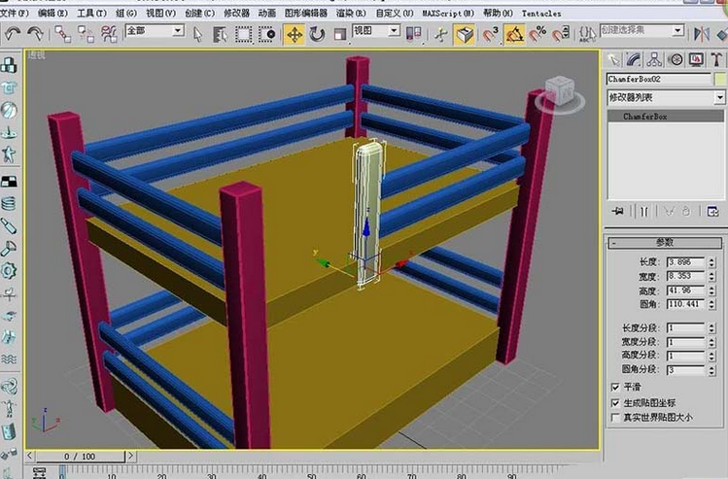Adjust the height spinner arrows

711,291
